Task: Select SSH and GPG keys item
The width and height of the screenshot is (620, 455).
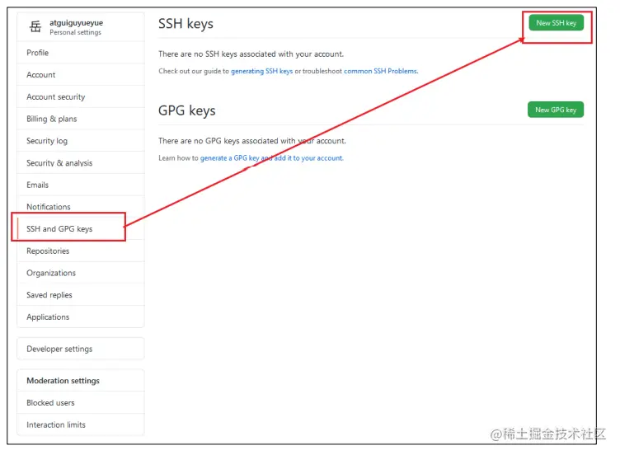Action: click(x=80, y=229)
